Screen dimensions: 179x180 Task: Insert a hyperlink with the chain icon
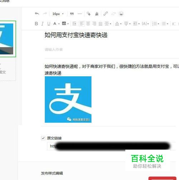click(x=106, y=14)
